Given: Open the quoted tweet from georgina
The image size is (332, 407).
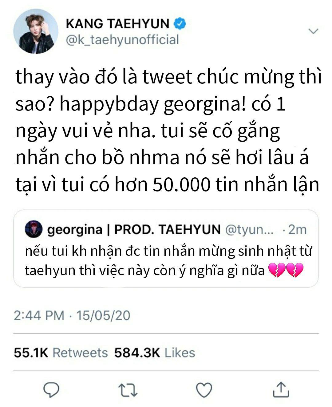Looking at the screenshot, I should [166, 249].
